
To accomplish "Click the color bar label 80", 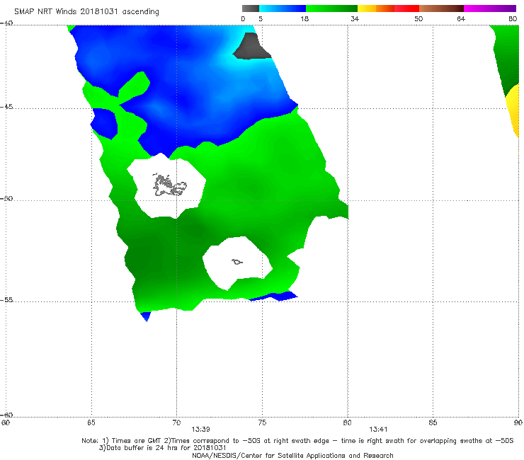I will pos(513,18).
